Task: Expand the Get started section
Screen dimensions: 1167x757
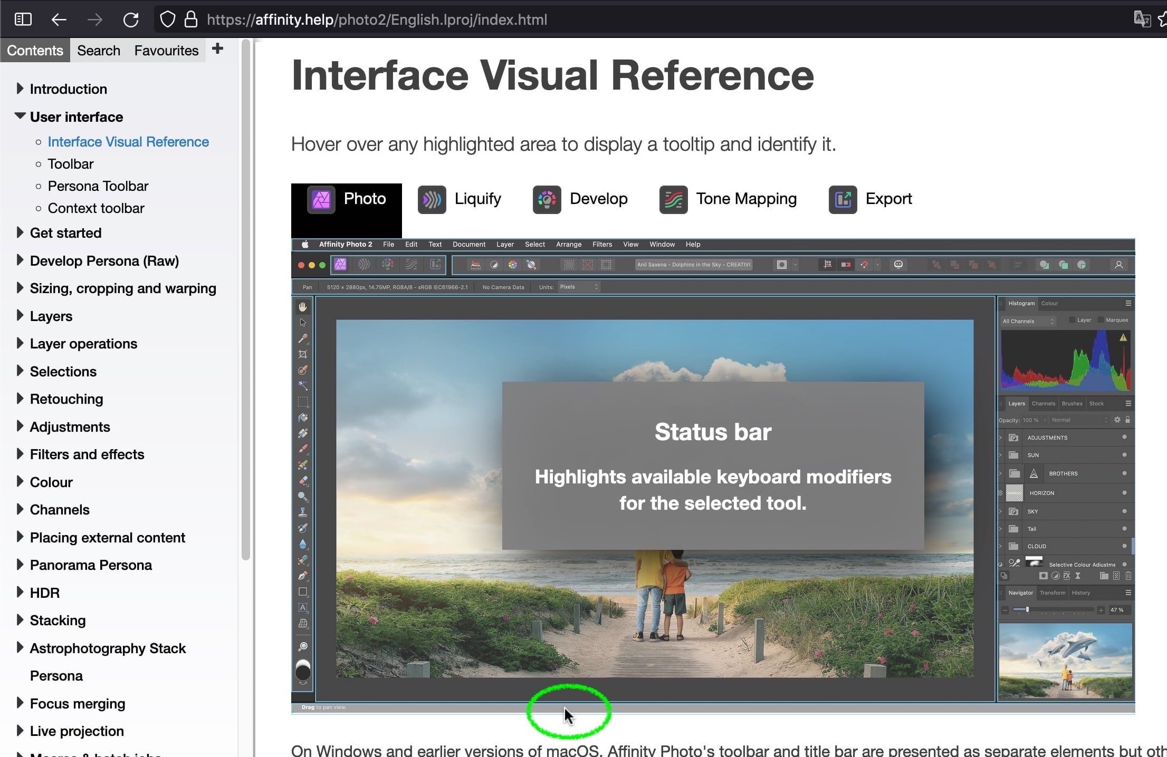Action: coord(20,232)
